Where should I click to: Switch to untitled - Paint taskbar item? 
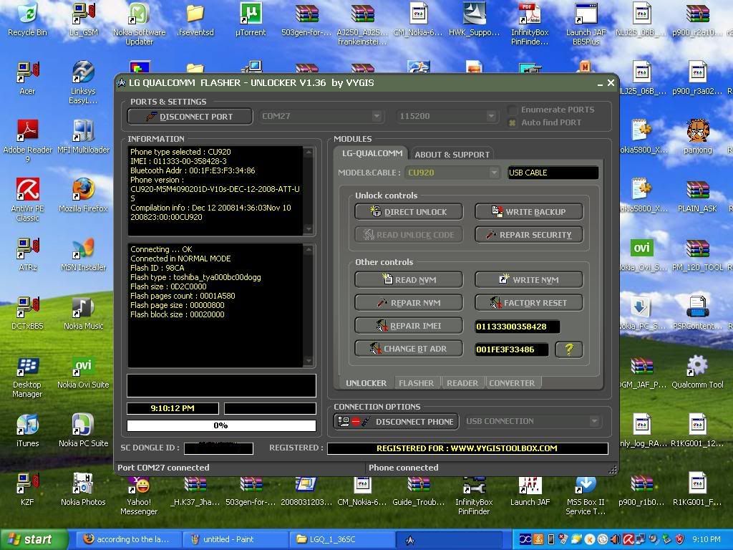click(x=234, y=539)
